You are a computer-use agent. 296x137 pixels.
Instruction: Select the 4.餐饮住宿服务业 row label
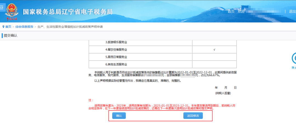(116, 50)
